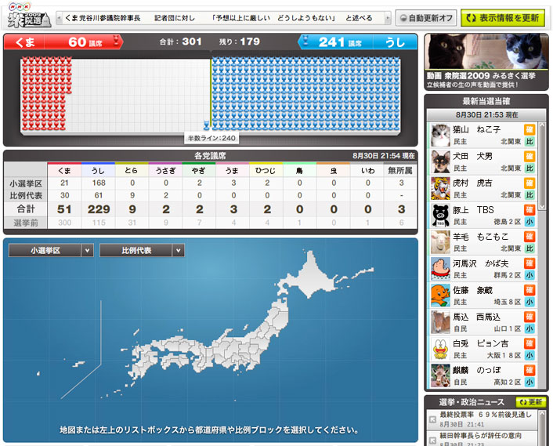Viewport: 553px width, 446px height.
Task: Toggle 自動更新オフ auto-refresh button
Action: pyautogui.click(x=425, y=18)
